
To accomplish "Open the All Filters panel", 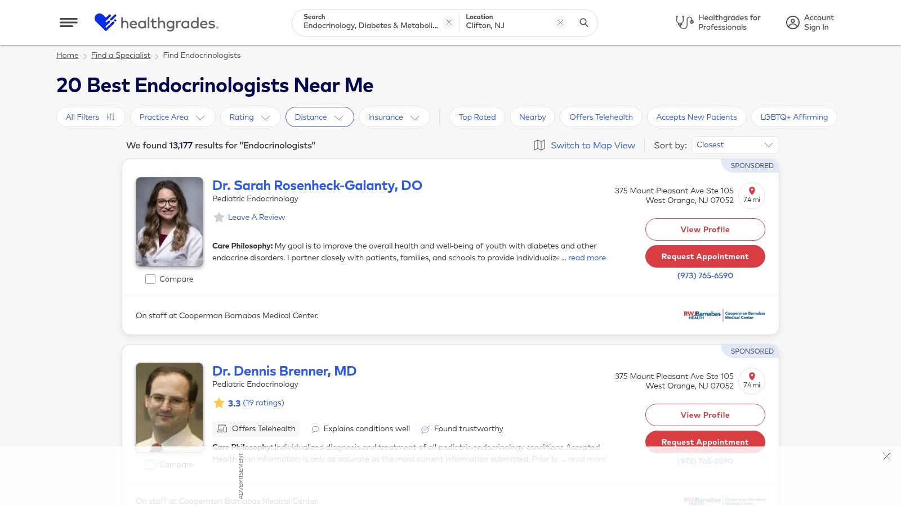I will pyautogui.click(x=90, y=117).
